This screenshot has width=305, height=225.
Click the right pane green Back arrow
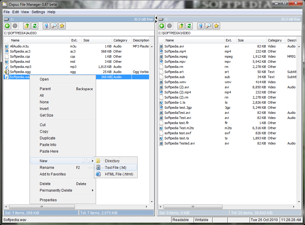(162, 26)
